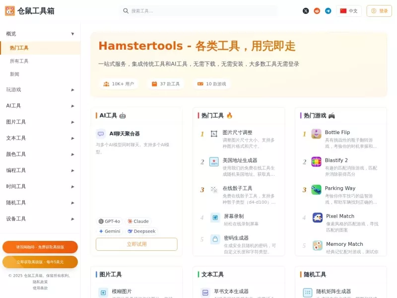Focus the 搜索工具 search field
This screenshot has width=397, height=298.
(199, 11)
